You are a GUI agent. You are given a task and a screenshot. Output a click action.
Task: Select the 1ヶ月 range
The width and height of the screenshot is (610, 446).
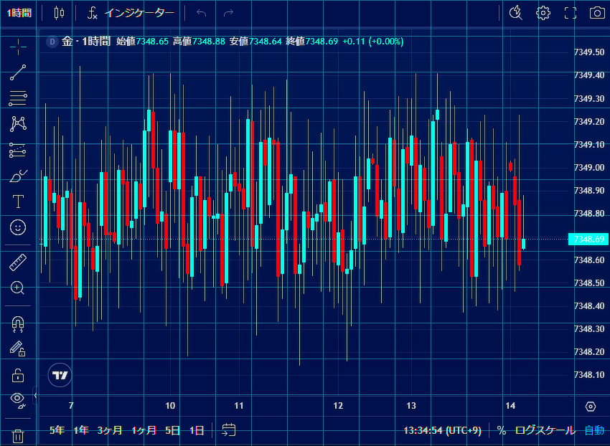click(144, 430)
